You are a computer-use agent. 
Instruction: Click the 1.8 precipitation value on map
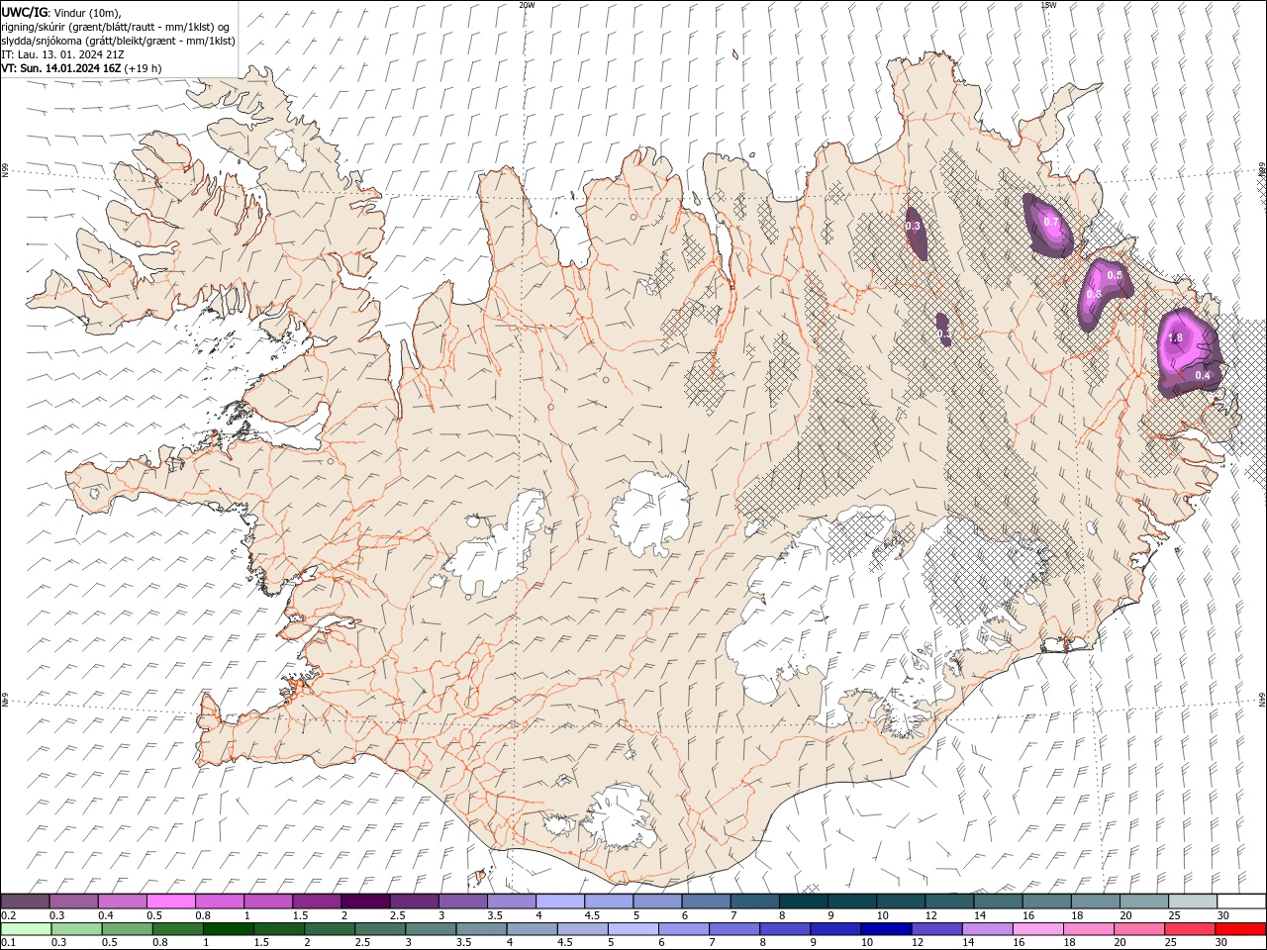1175,337
